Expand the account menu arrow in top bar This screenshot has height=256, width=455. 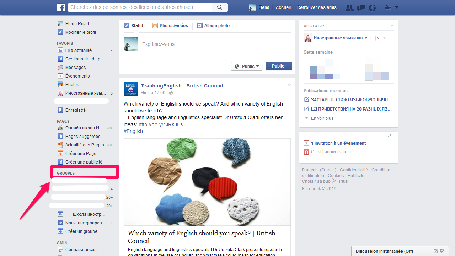pyautogui.click(x=397, y=7)
